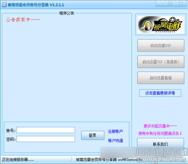The height and width of the screenshot is (164, 188).
Task: Click status text 正在连接服务器
Action: (x=18, y=159)
